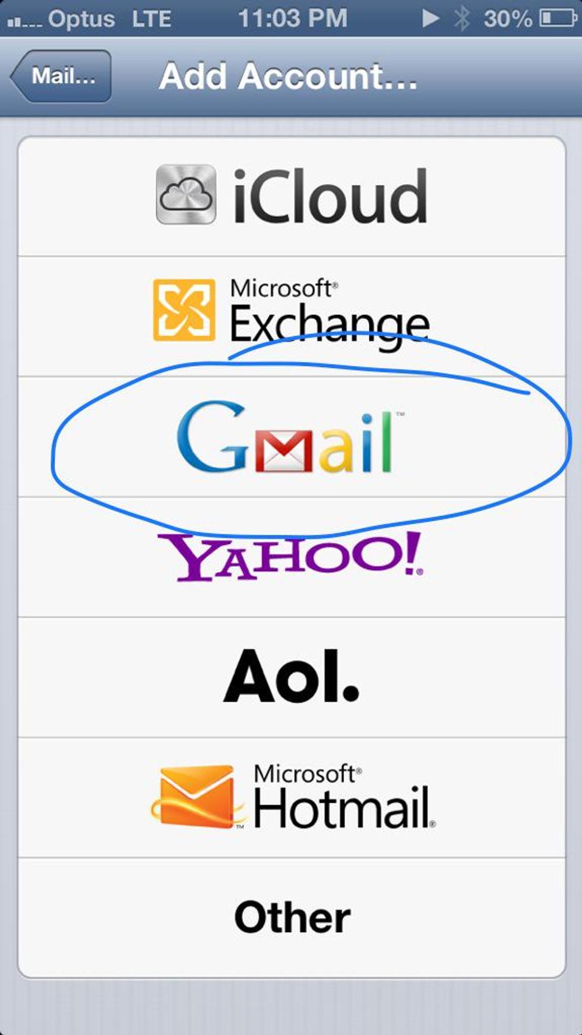Tap the Bluetooth icon in status bar
Viewport: 582px width, 1035px height.
point(461,18)
